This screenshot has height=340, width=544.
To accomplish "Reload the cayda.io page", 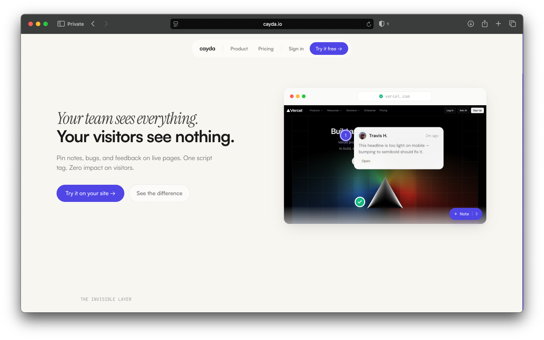I will pyautogui.click(x=369, y=24).
